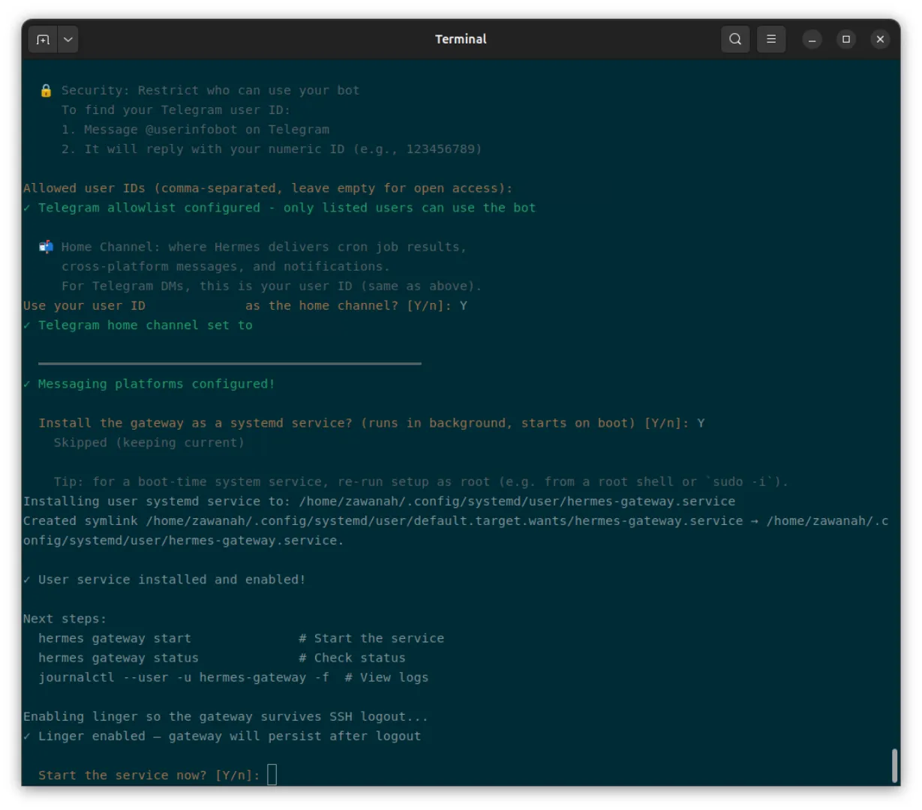
Task: Minimize the Terminal window
Action: coord(812,40)
